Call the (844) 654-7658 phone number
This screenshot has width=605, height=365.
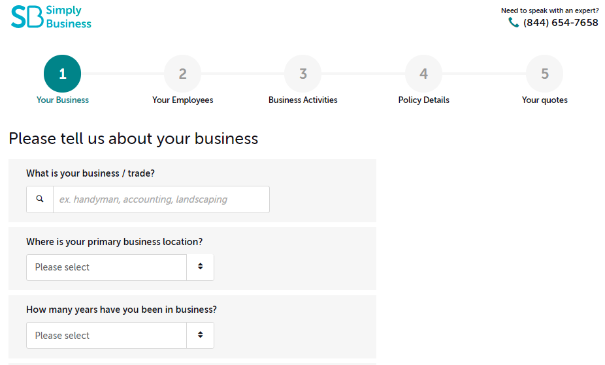pyautogui.click(x=561, y=23)
